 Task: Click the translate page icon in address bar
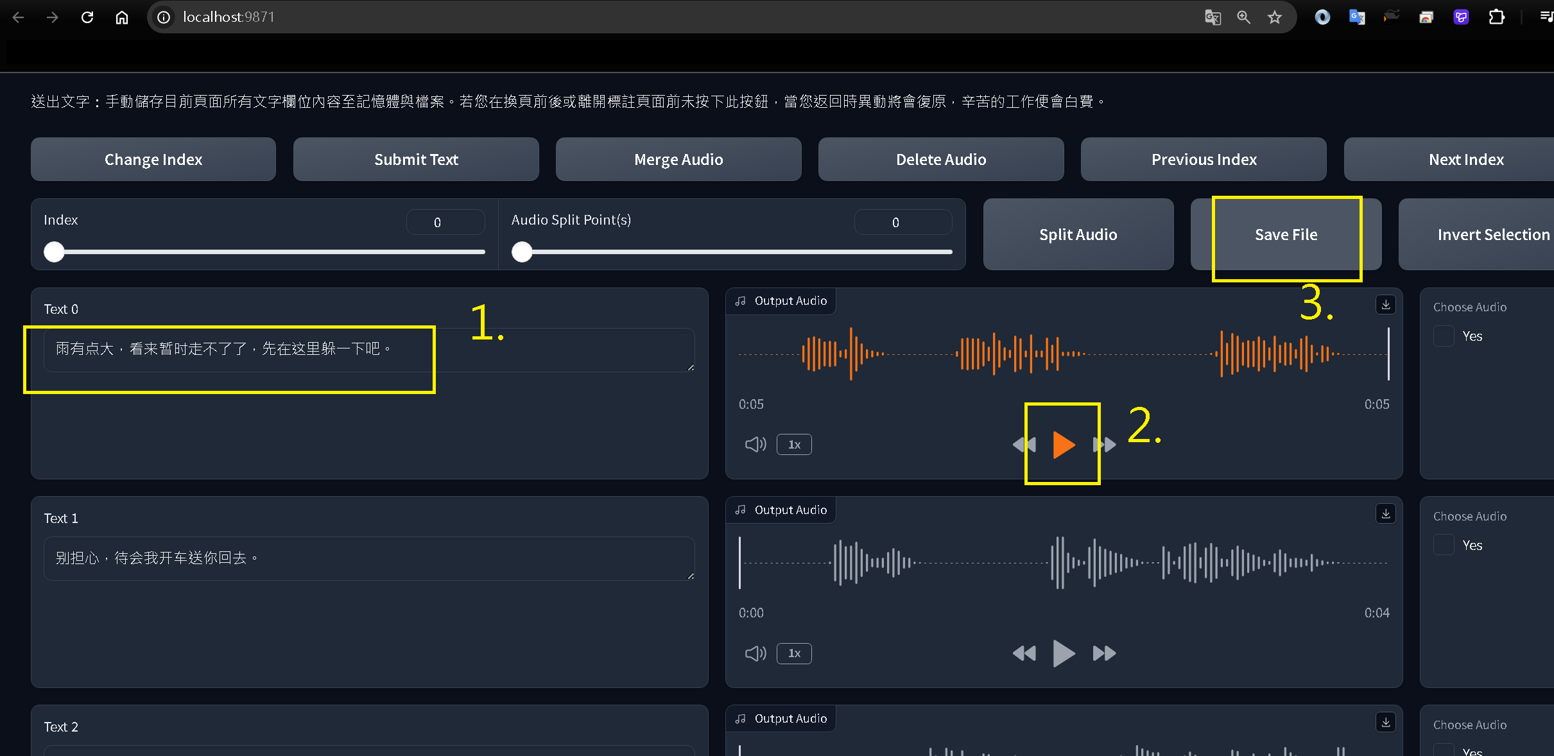[x=1213, y=17]
